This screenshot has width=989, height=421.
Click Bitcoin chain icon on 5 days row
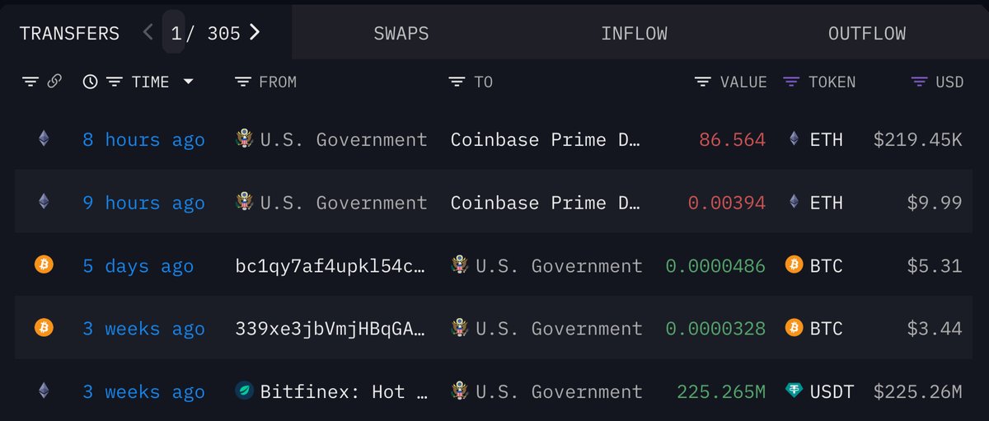[x=44, y=265]
